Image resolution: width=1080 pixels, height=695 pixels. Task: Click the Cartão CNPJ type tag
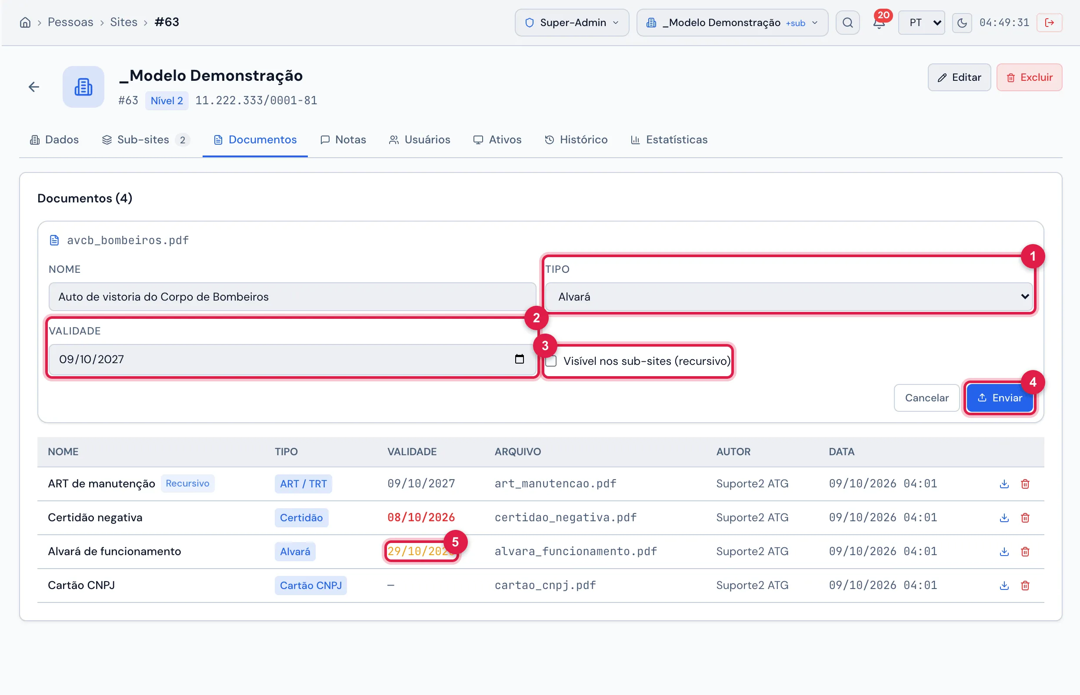[x=311, y=586]
